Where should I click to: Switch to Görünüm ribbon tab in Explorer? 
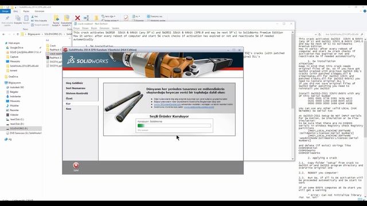pyautogui.click(x=40, y=11)
